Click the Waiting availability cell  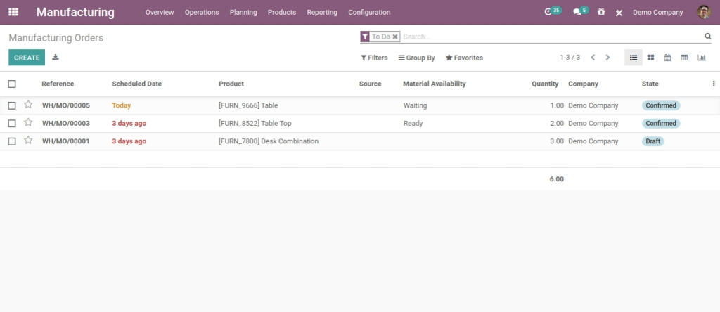pos(415,105)
